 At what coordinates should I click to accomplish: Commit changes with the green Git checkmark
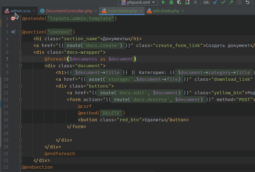pyautogui.click(x=224, y=2)
